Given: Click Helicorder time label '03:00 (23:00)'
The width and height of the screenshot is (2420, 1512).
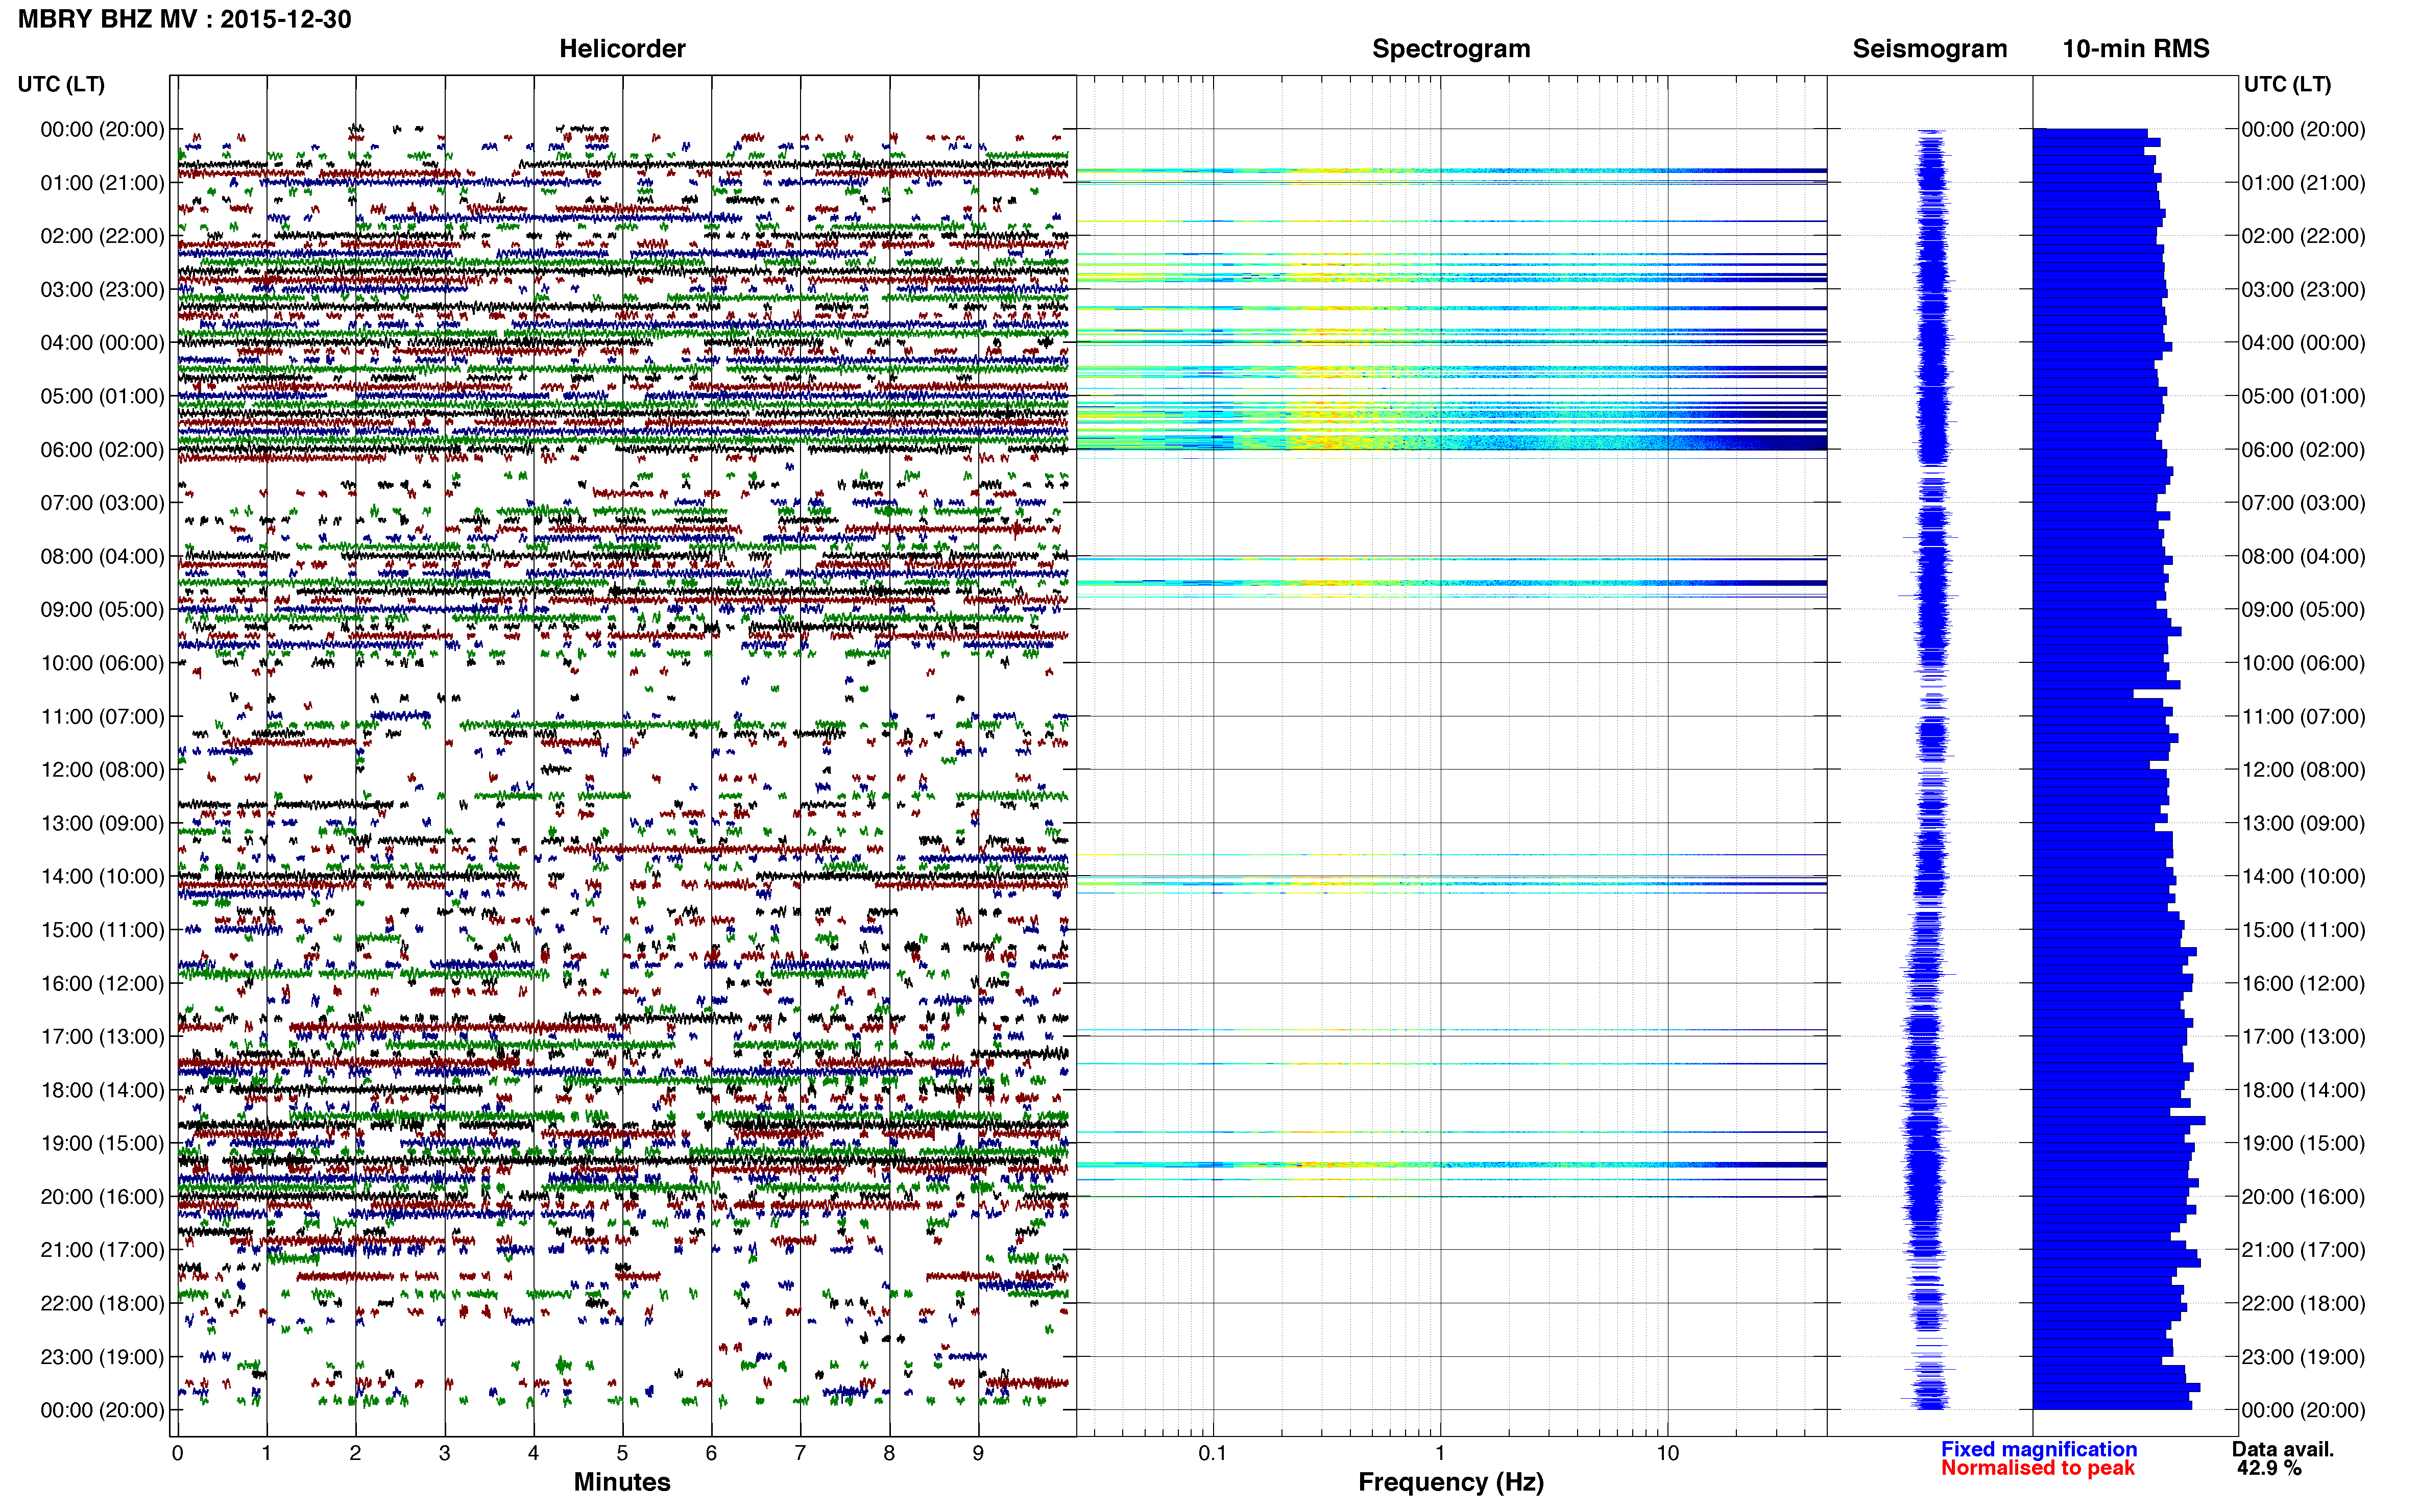Looking at the screenshot, I should [102, 289].
